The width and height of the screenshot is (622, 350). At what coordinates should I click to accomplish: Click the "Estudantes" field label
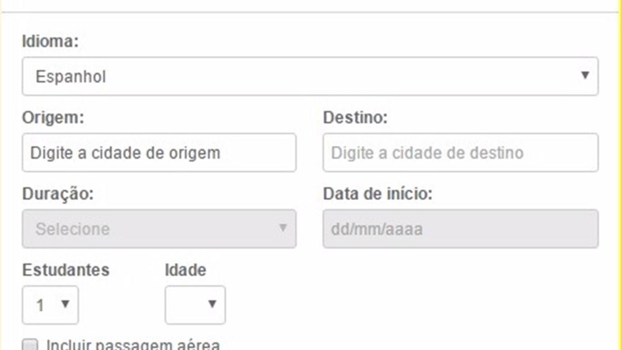point(66,270)
